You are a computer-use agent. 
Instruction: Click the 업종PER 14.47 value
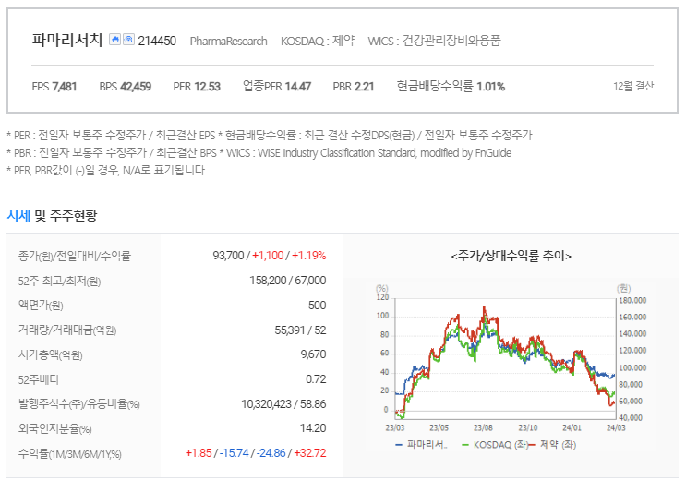coord(276,86)
